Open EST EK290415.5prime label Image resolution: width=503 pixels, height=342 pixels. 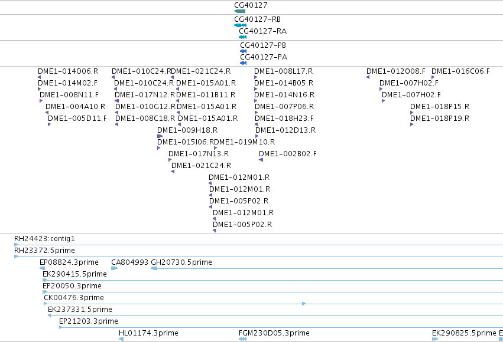[x=74, y=274]
